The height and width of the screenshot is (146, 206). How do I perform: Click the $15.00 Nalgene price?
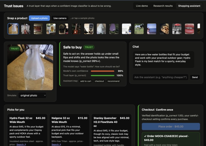pyautogui.click(x=82, y=118)
